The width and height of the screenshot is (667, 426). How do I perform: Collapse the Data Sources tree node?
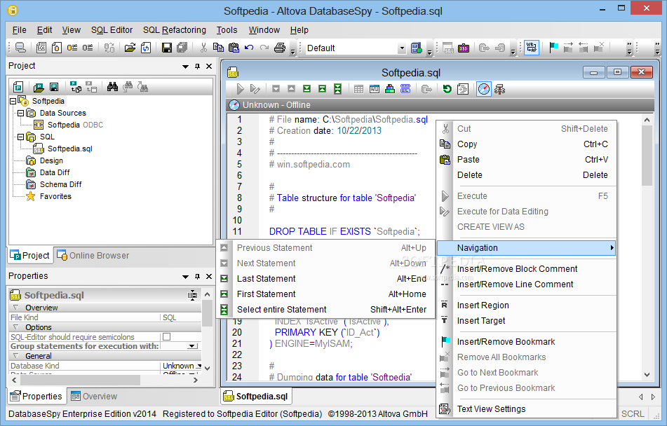pyautogui.click(x=20, y=113)
